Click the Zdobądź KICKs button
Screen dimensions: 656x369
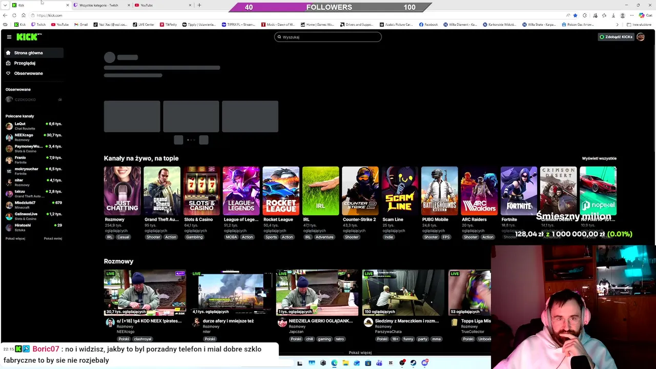616,37
